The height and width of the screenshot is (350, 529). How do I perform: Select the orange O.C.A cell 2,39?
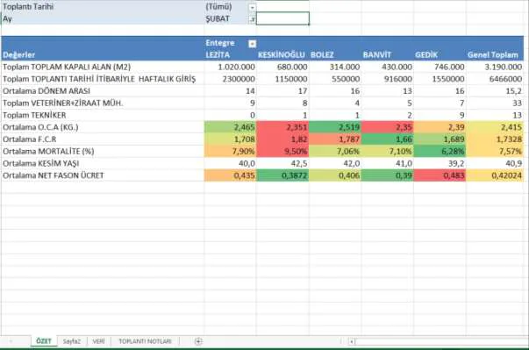click(x=440, y=127)
